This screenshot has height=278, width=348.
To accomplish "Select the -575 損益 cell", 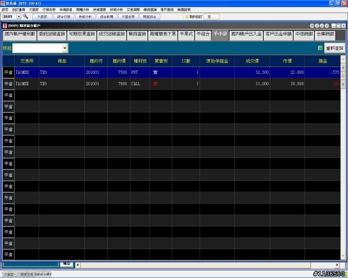I will click(322, 72).
